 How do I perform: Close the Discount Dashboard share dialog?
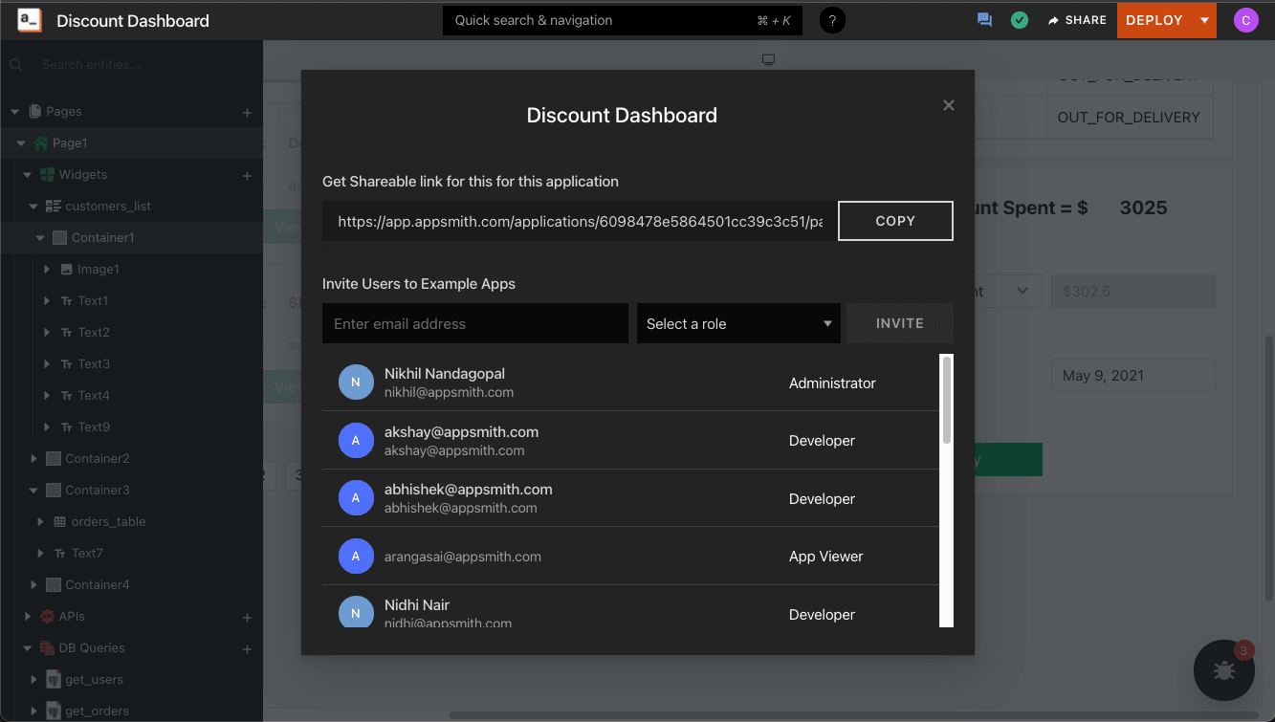click(x=949, y=105)
